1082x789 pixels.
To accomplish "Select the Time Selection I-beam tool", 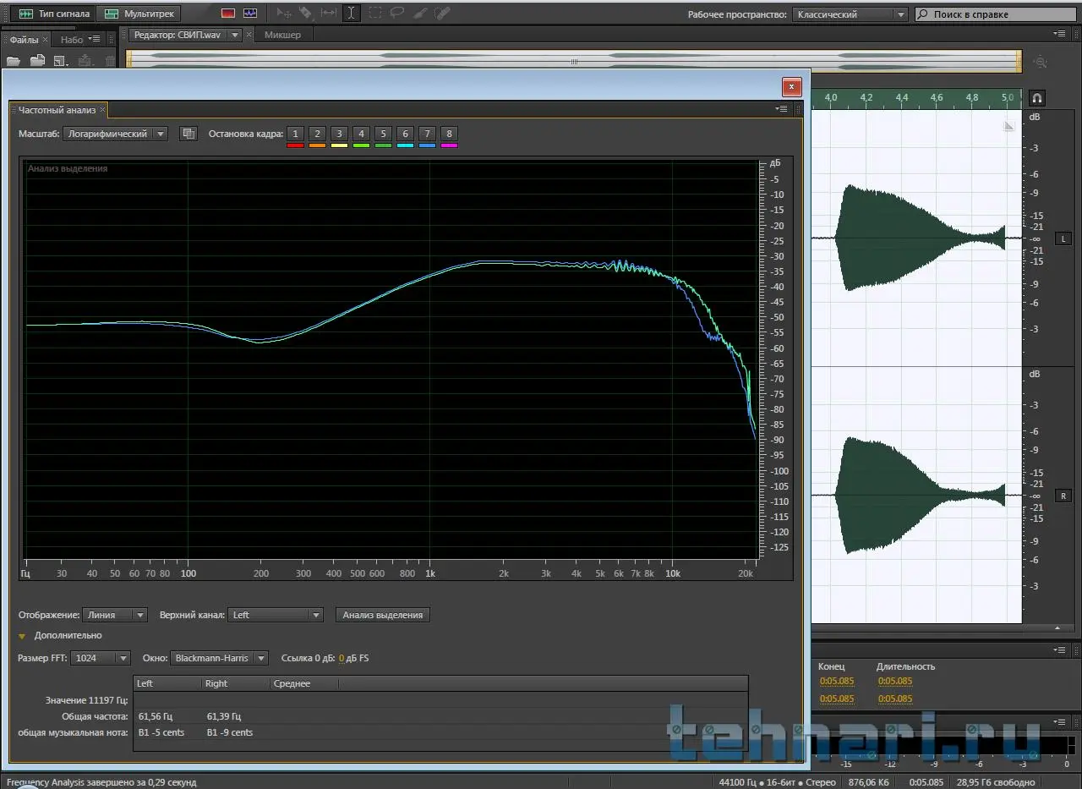I will [351, 14].
